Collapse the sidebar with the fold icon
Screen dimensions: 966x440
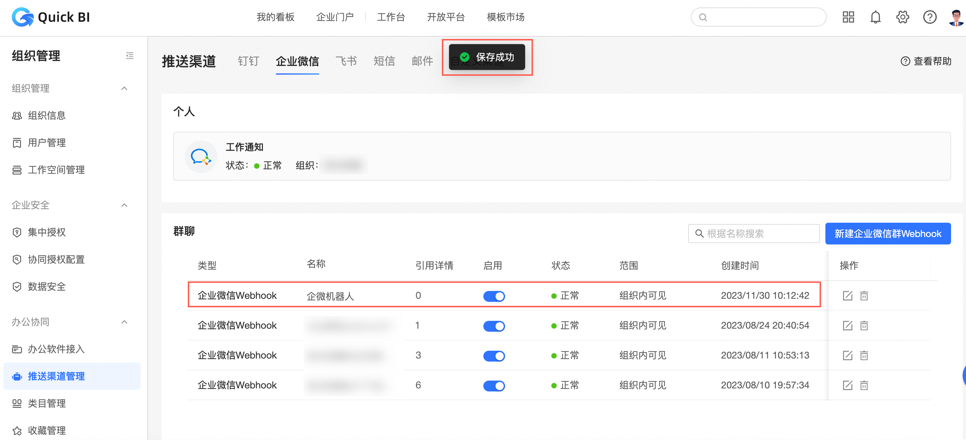pyautogui.click(x=130, y=56)
